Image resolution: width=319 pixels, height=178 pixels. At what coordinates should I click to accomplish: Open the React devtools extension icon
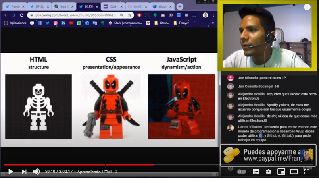coord(186,15)
